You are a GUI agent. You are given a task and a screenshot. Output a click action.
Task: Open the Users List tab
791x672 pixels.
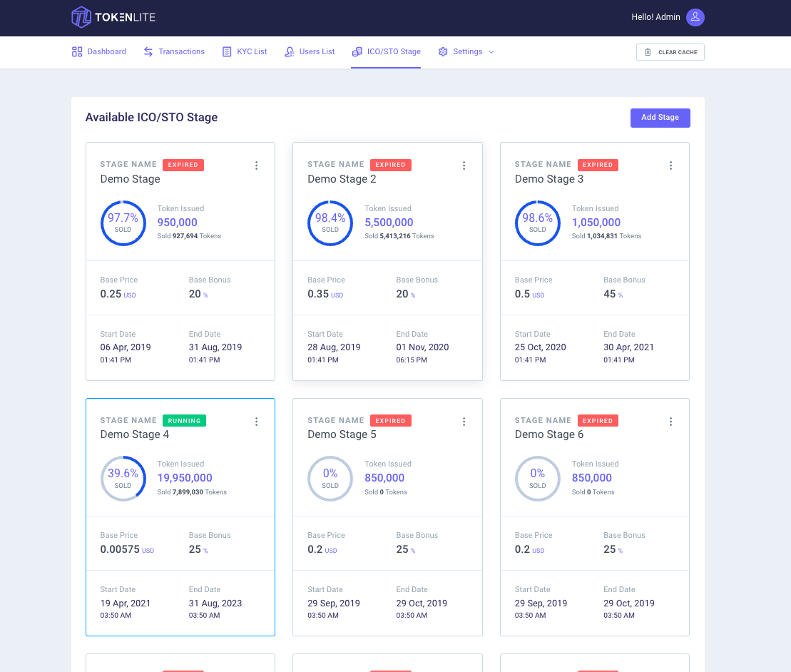point(310,52)
